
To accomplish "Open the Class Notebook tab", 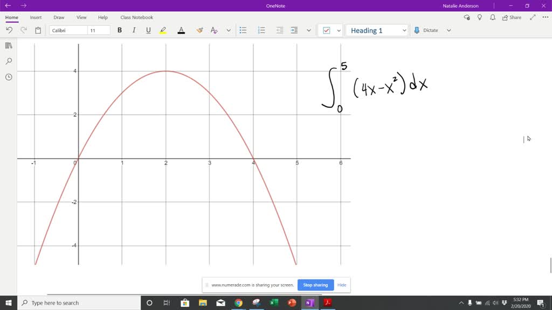I will tap(136, 17).
